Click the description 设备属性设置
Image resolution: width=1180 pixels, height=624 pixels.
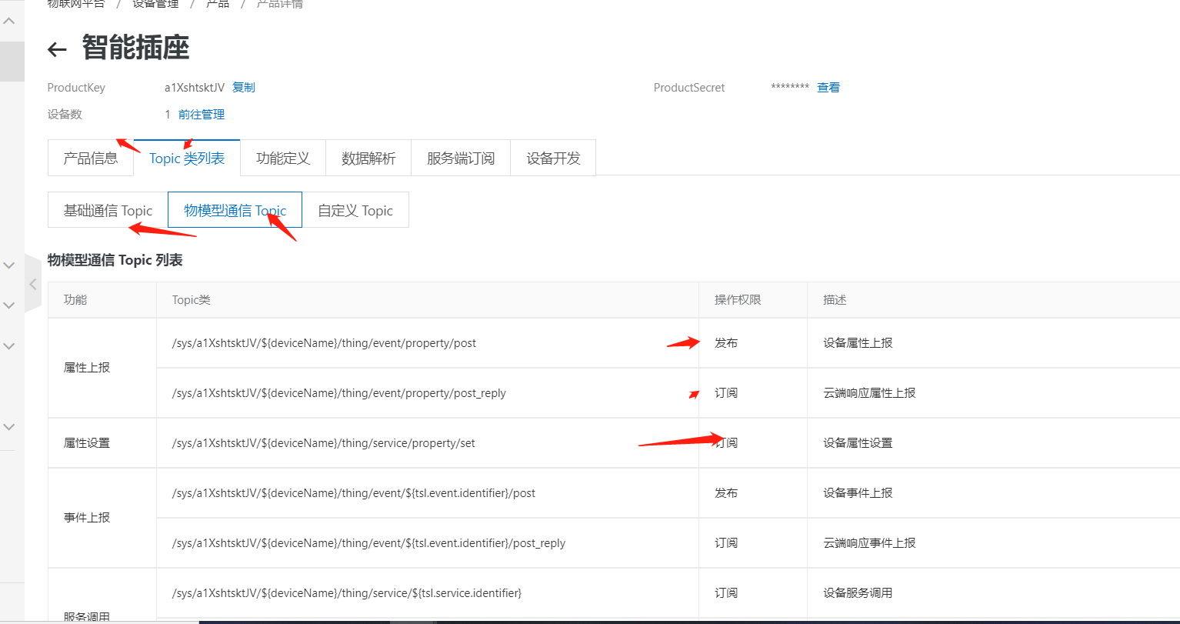[x=858, y=443]
